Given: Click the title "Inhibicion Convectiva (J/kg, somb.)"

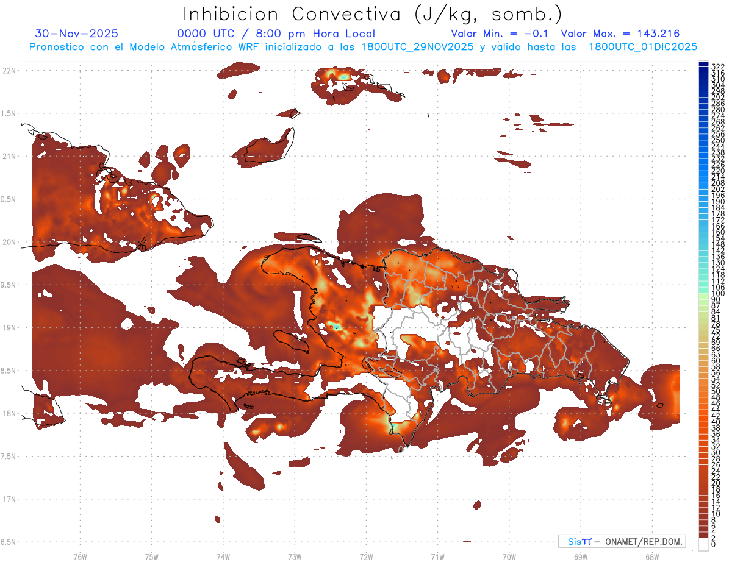Looking at the screenshot, I should tap(373, 14).
